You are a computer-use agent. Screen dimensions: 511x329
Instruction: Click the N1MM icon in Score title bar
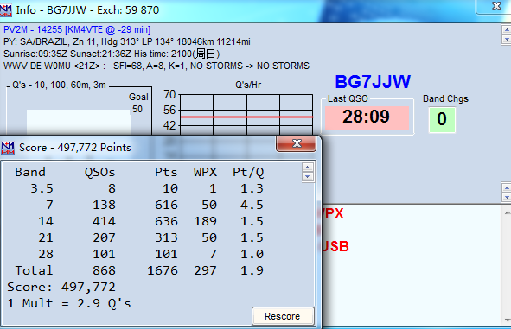(x=8, y=148)
